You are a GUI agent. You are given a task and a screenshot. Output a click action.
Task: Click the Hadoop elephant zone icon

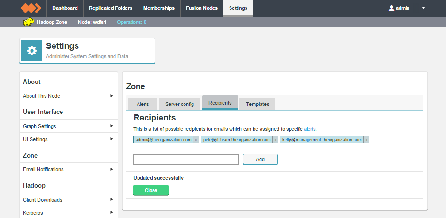click(29, 22)
